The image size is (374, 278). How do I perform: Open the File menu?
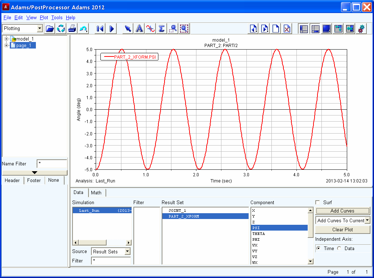coord(7,18)
